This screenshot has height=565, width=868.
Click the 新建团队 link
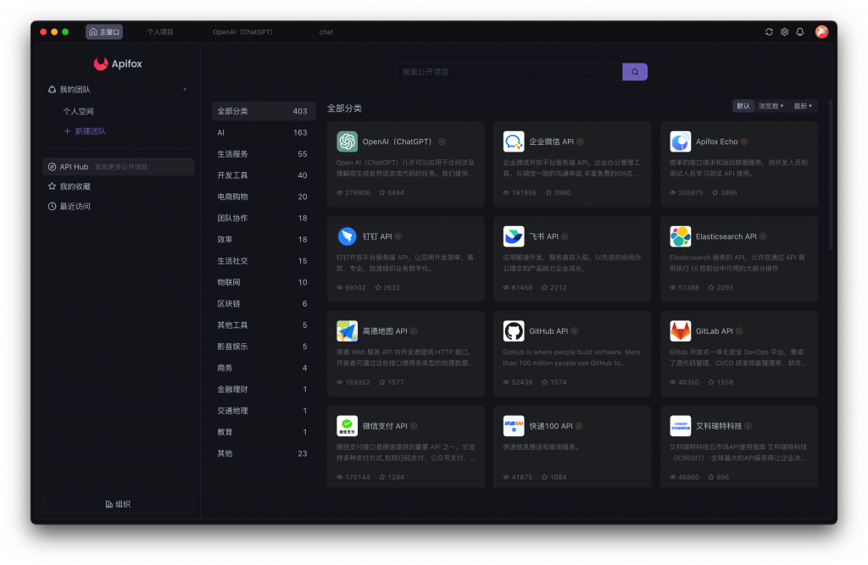pos(86,131)
